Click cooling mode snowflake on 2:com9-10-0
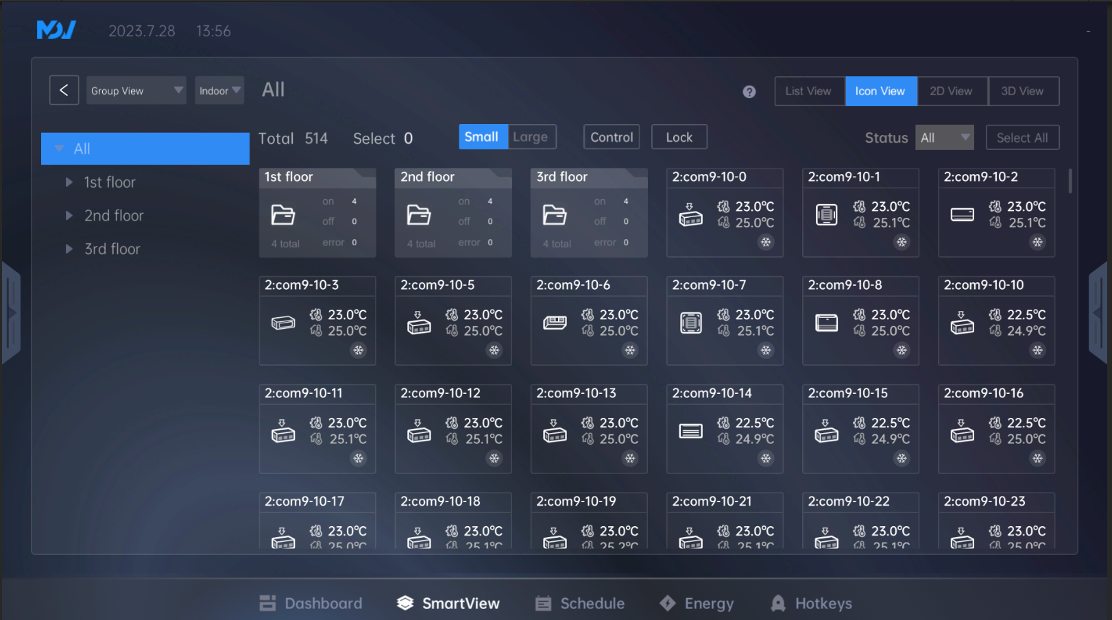This screenshot has width=1112, height=620. coord(766,242)
